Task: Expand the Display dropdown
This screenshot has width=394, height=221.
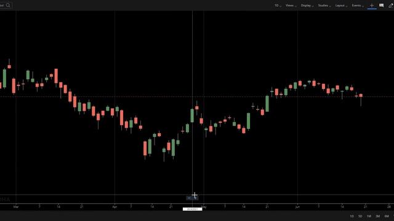Action: point(307,6)
